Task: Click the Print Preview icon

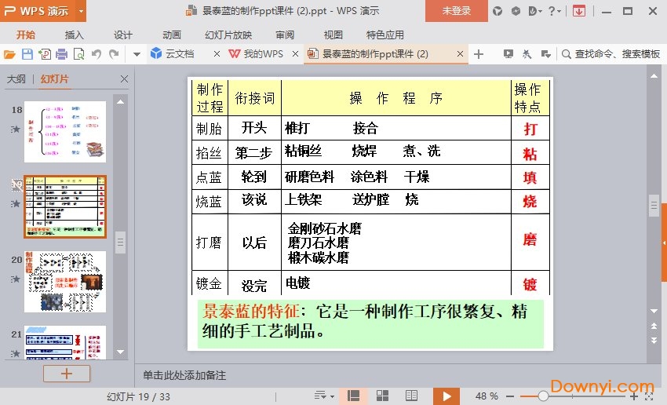Action: (x=78, y=54)
